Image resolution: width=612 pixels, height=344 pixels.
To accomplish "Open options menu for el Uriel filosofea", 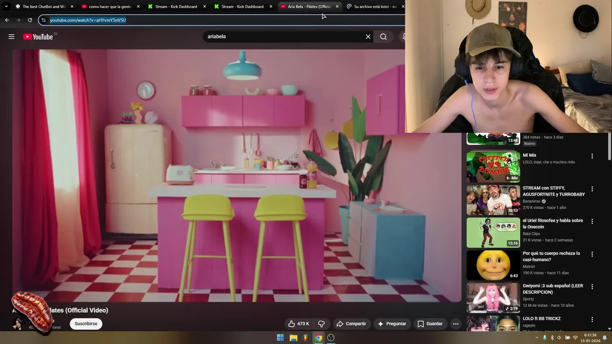I will pos(592,221).
